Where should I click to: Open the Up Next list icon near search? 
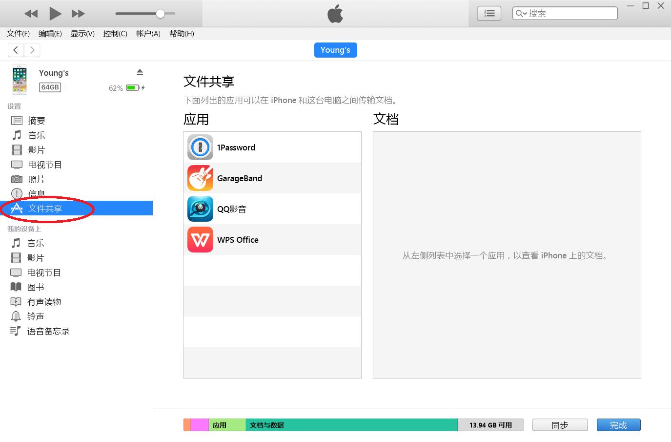[x=488, y=13]
